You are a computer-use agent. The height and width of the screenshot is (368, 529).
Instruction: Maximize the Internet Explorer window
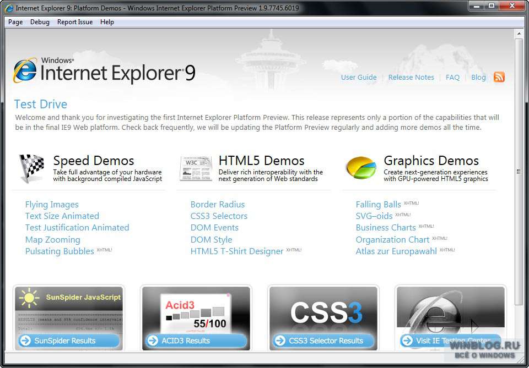click(x=492, y=6)
